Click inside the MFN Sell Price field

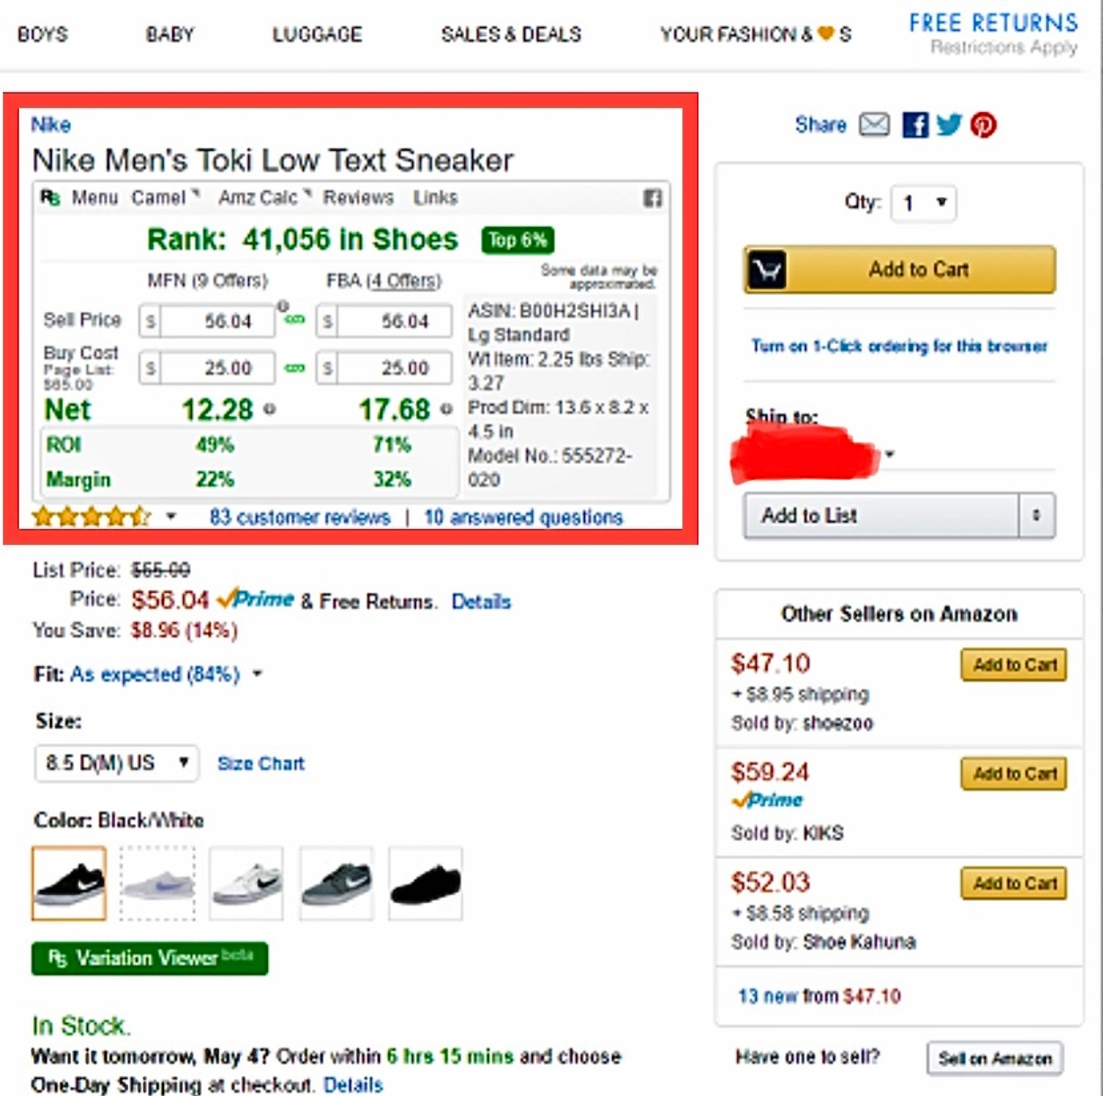(x=214, y=321)
